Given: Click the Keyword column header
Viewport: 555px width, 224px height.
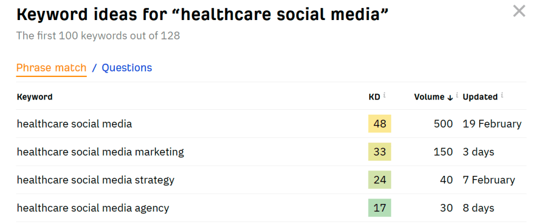Looking at the screenshot, I should point(35,97).
